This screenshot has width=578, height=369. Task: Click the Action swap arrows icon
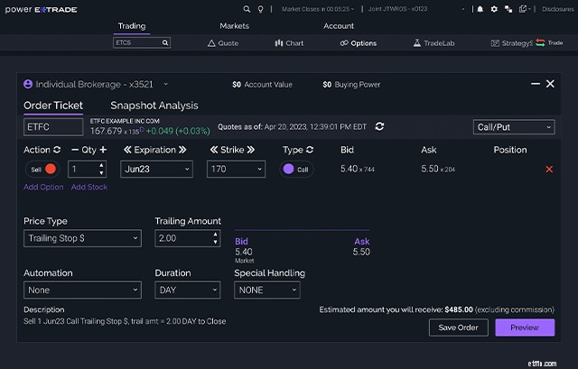click(x=57, y=150)
